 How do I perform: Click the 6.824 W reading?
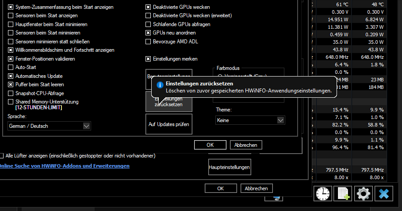[x=374, y=19]
